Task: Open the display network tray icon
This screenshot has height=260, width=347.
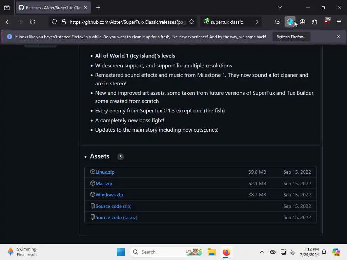Action: click(x=283, y=252)
